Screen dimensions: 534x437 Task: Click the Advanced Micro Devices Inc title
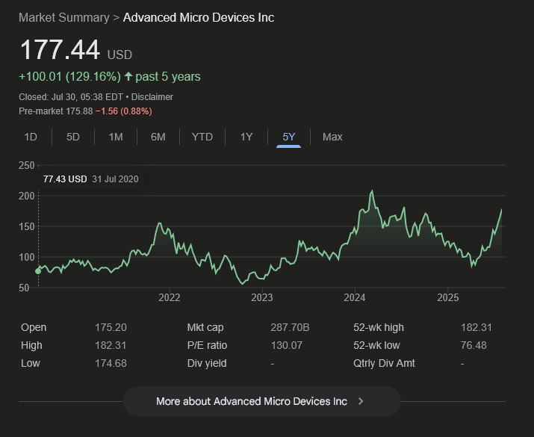point(199,18)
